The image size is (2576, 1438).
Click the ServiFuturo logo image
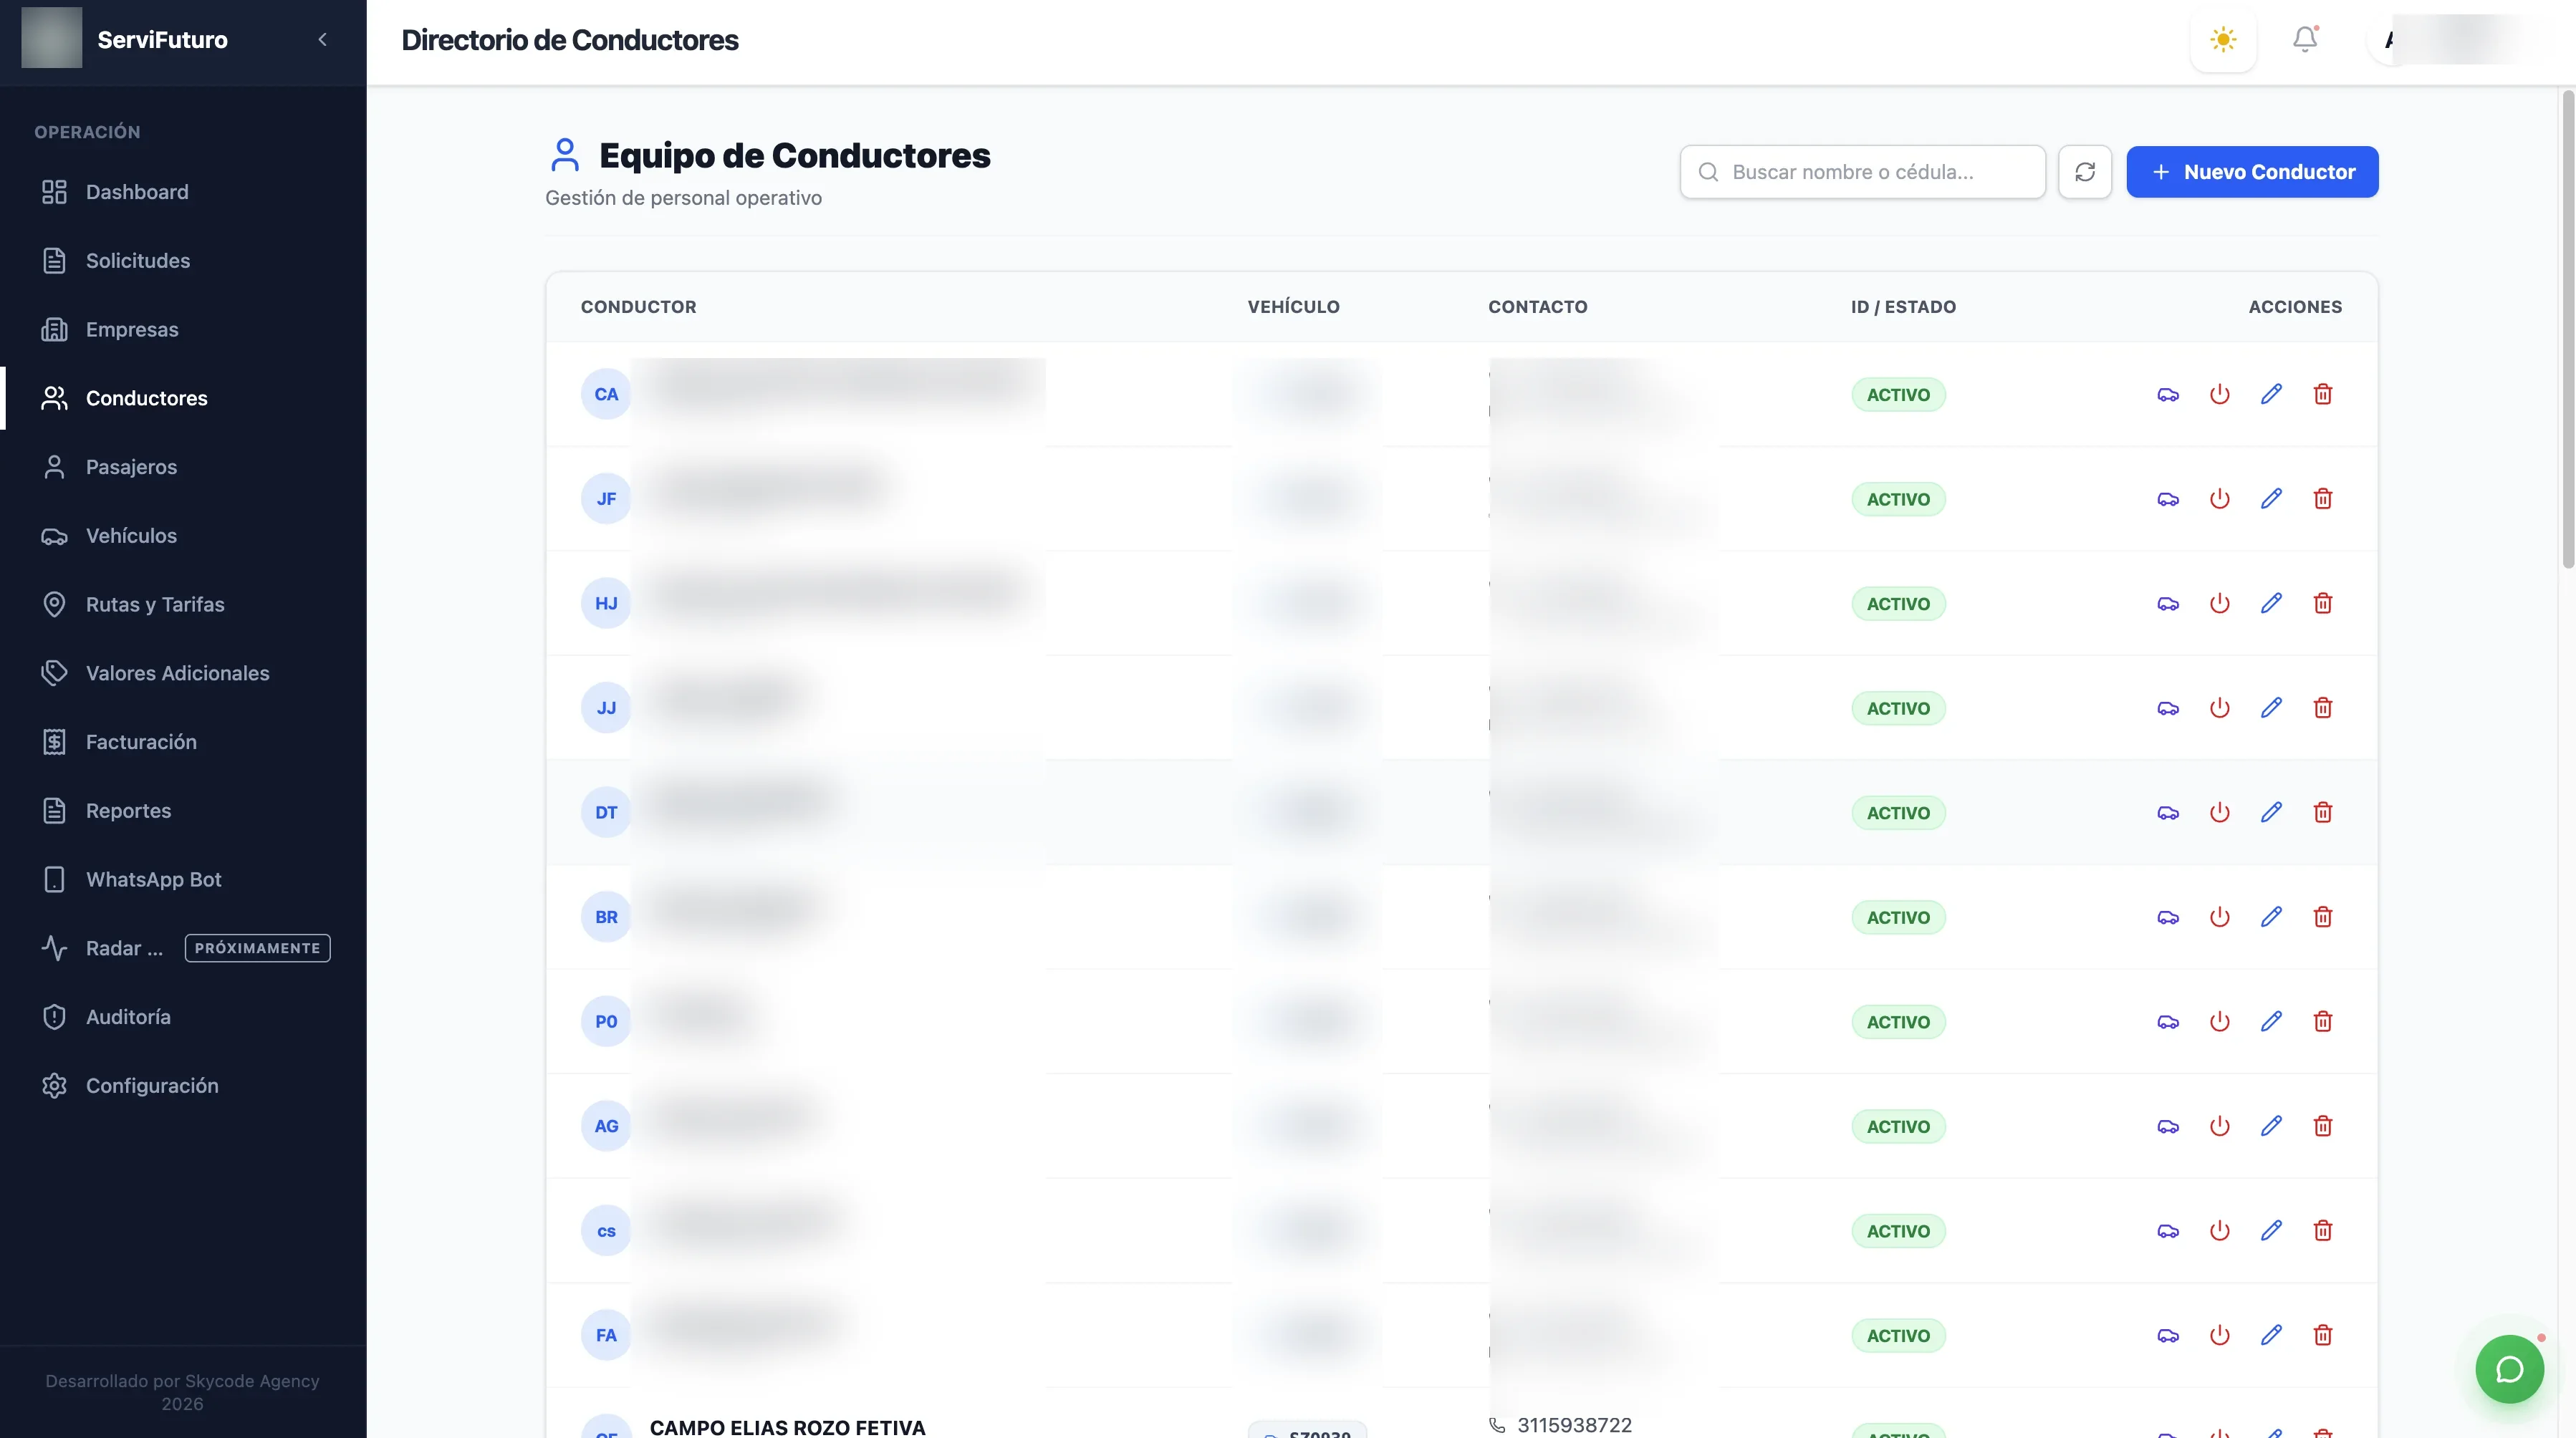[52, 38]
